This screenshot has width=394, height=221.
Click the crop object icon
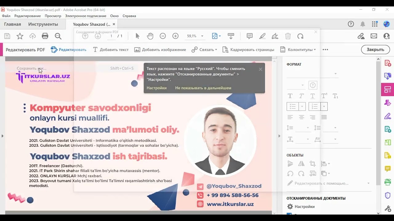pyautogui.click(x=313, y=164)
